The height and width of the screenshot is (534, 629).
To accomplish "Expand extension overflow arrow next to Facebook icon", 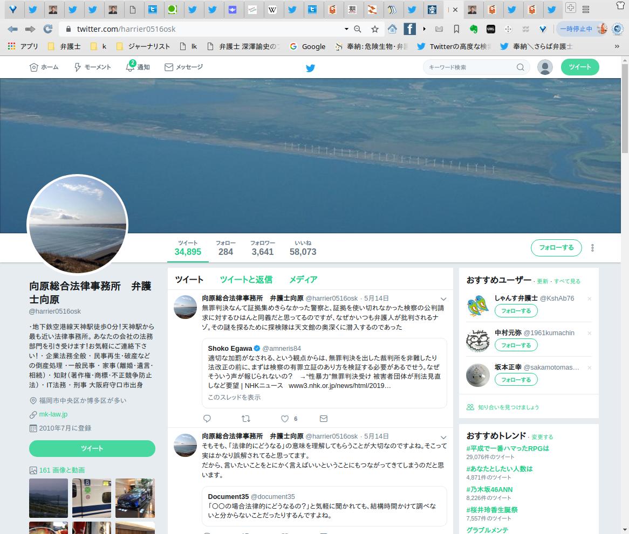I will click(425, 29).
